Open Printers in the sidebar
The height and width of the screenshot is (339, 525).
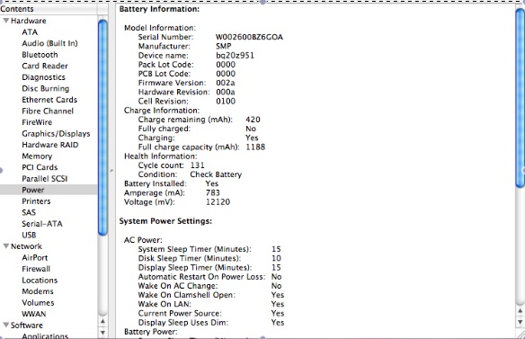(36, 201)
